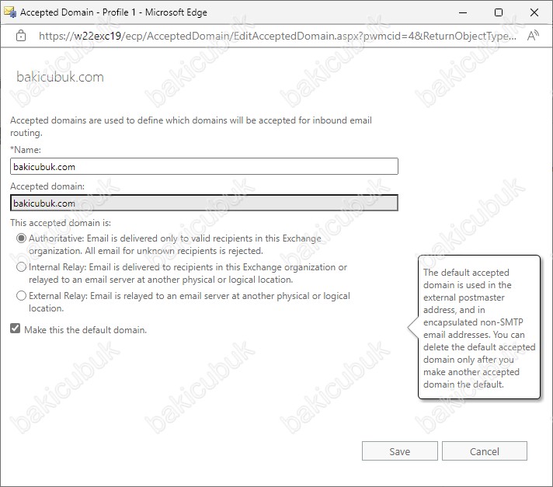Click the bakicubuk.com page heading
553x487 pixels.
(x=61, y=77)
